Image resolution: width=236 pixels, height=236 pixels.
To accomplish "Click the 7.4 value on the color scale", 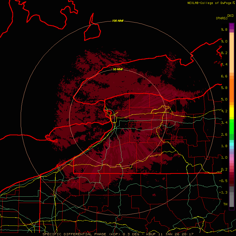I will pyautogui.click(x=224, y=65).
